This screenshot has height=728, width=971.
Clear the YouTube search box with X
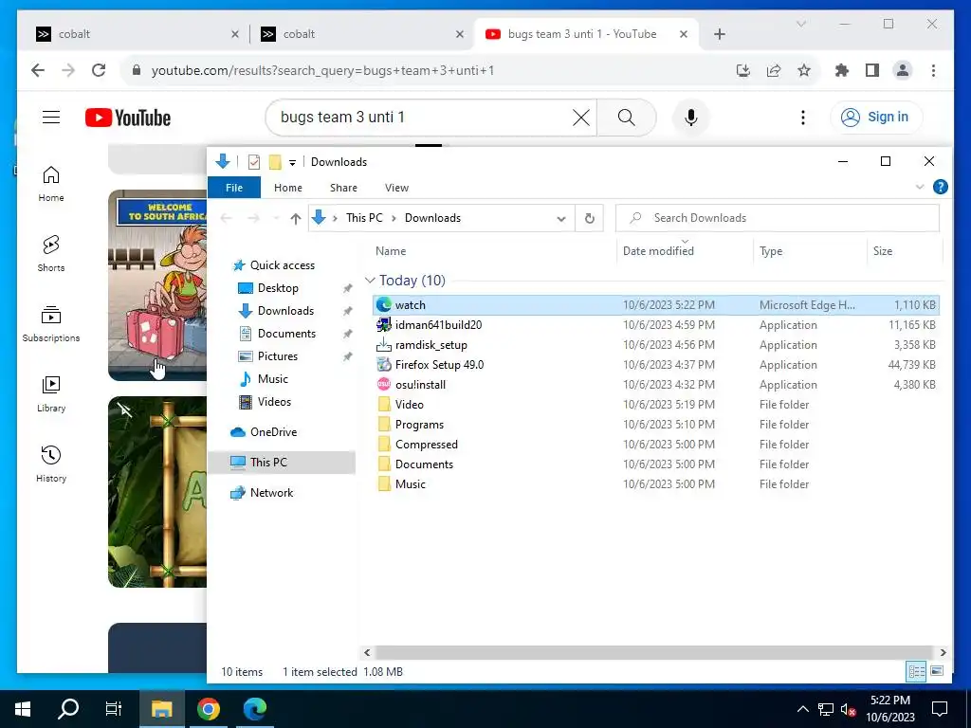(581, 117)
